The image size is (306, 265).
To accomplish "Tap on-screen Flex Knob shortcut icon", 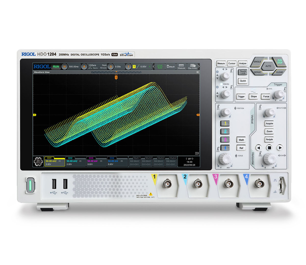I will coord(192,67).
